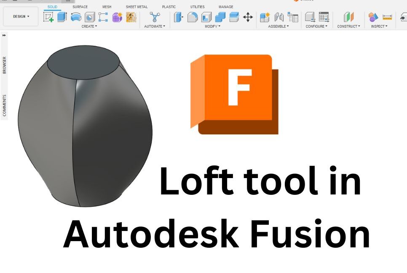Select the dark right side face of body
This screenshot has width=407, height=273.
(112, 140)
